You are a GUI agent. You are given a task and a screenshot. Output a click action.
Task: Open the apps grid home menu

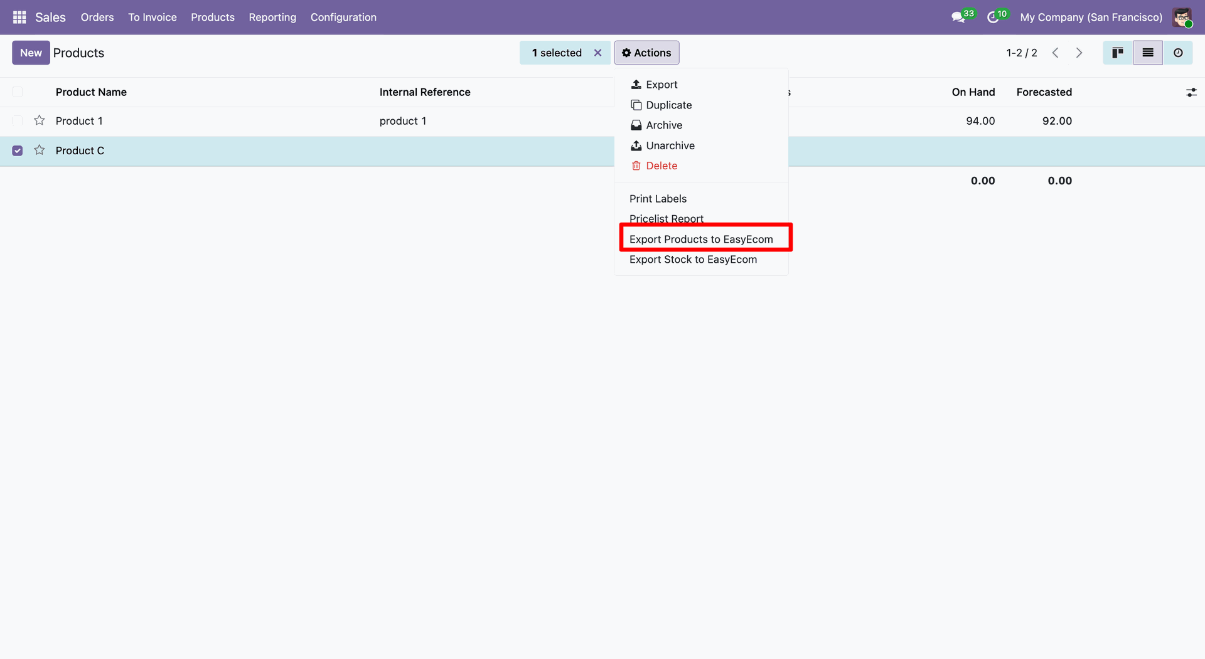[19, 17]
